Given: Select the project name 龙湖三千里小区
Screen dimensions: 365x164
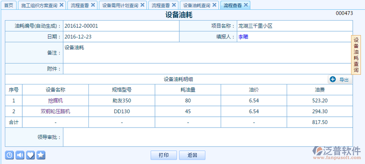Looking at the screenshot, I should point(255,26).
